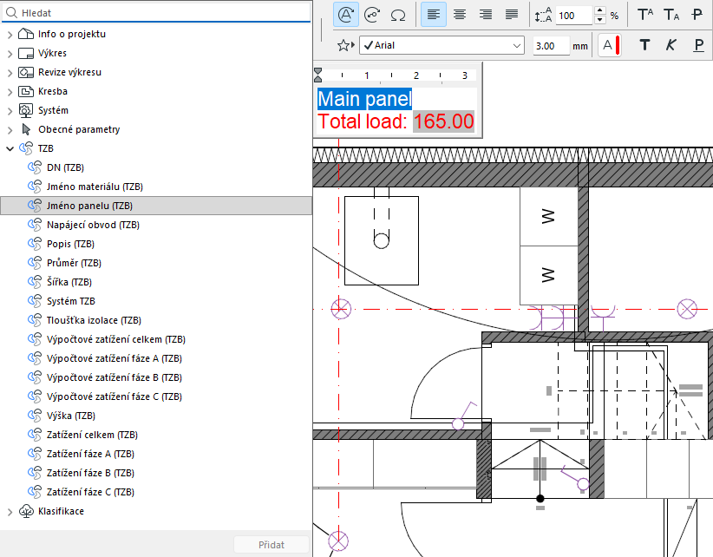Toggle bold text formatting
The height and width of the screenshot is (557, 713).
click(644, 45)
